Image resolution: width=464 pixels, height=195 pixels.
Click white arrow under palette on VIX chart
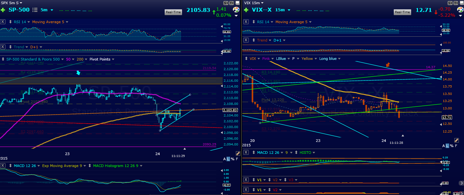coord(460,15)
